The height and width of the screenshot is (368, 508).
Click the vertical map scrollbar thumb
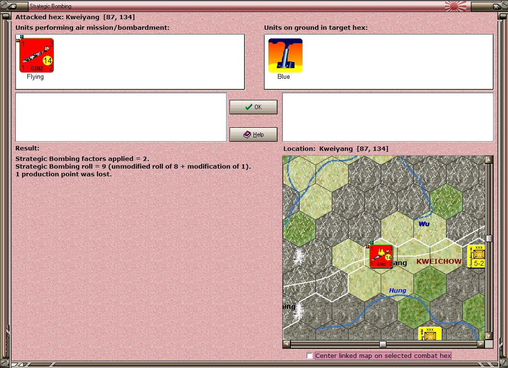pyautogui.click(x=489, y=238)
